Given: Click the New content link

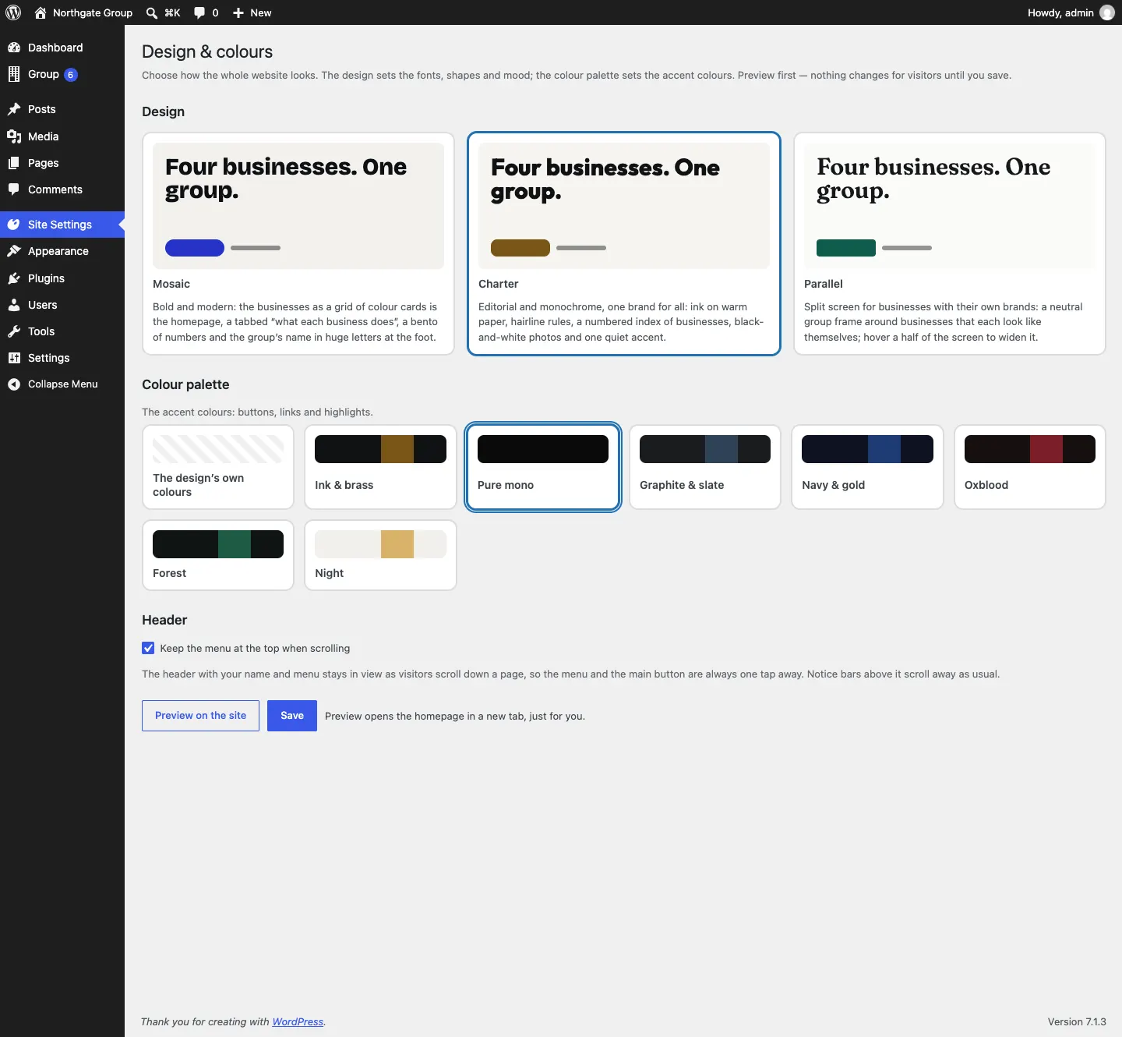Looking at the screenshot, I should 252,12.
